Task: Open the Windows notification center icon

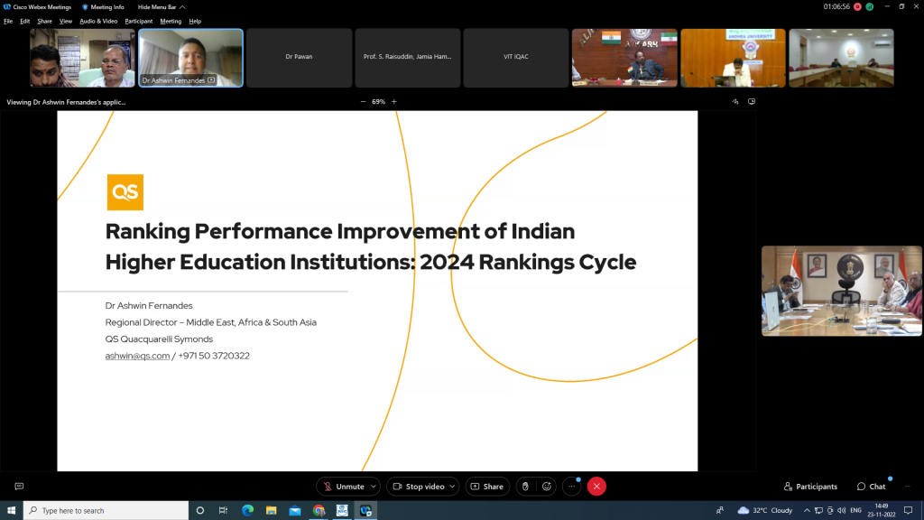Action: pyautogui.click(x=909, y=511)
